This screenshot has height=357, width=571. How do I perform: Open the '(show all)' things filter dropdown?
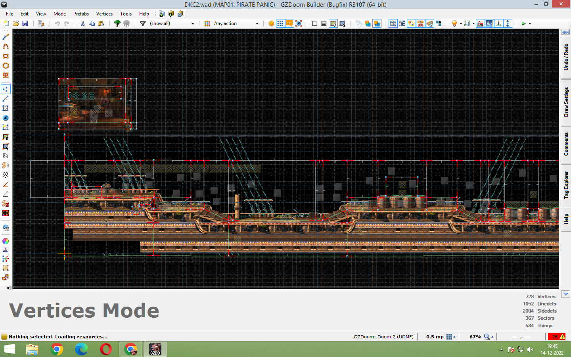(172, 23)
